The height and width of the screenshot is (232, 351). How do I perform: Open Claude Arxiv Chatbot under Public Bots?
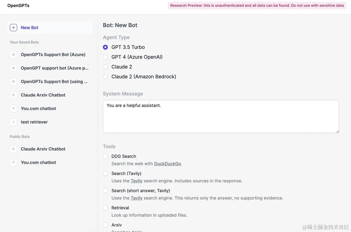(50, 149)
